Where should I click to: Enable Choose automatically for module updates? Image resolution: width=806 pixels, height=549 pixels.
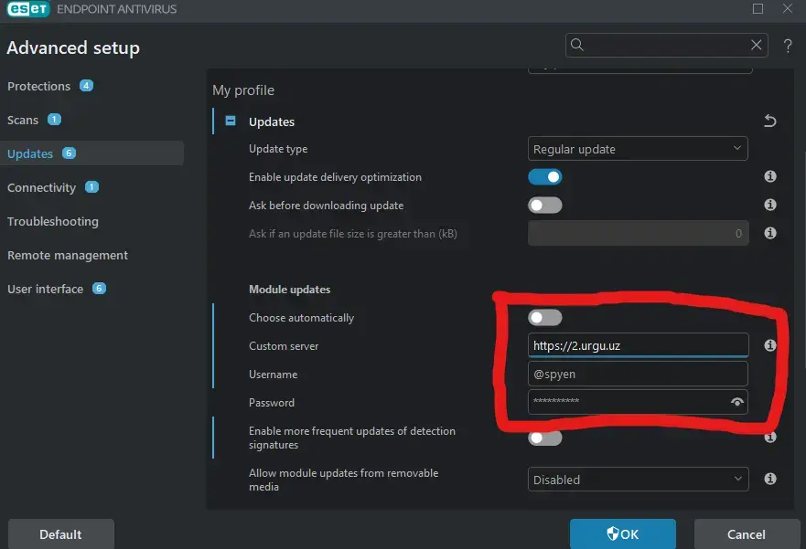tap(545, 318)
